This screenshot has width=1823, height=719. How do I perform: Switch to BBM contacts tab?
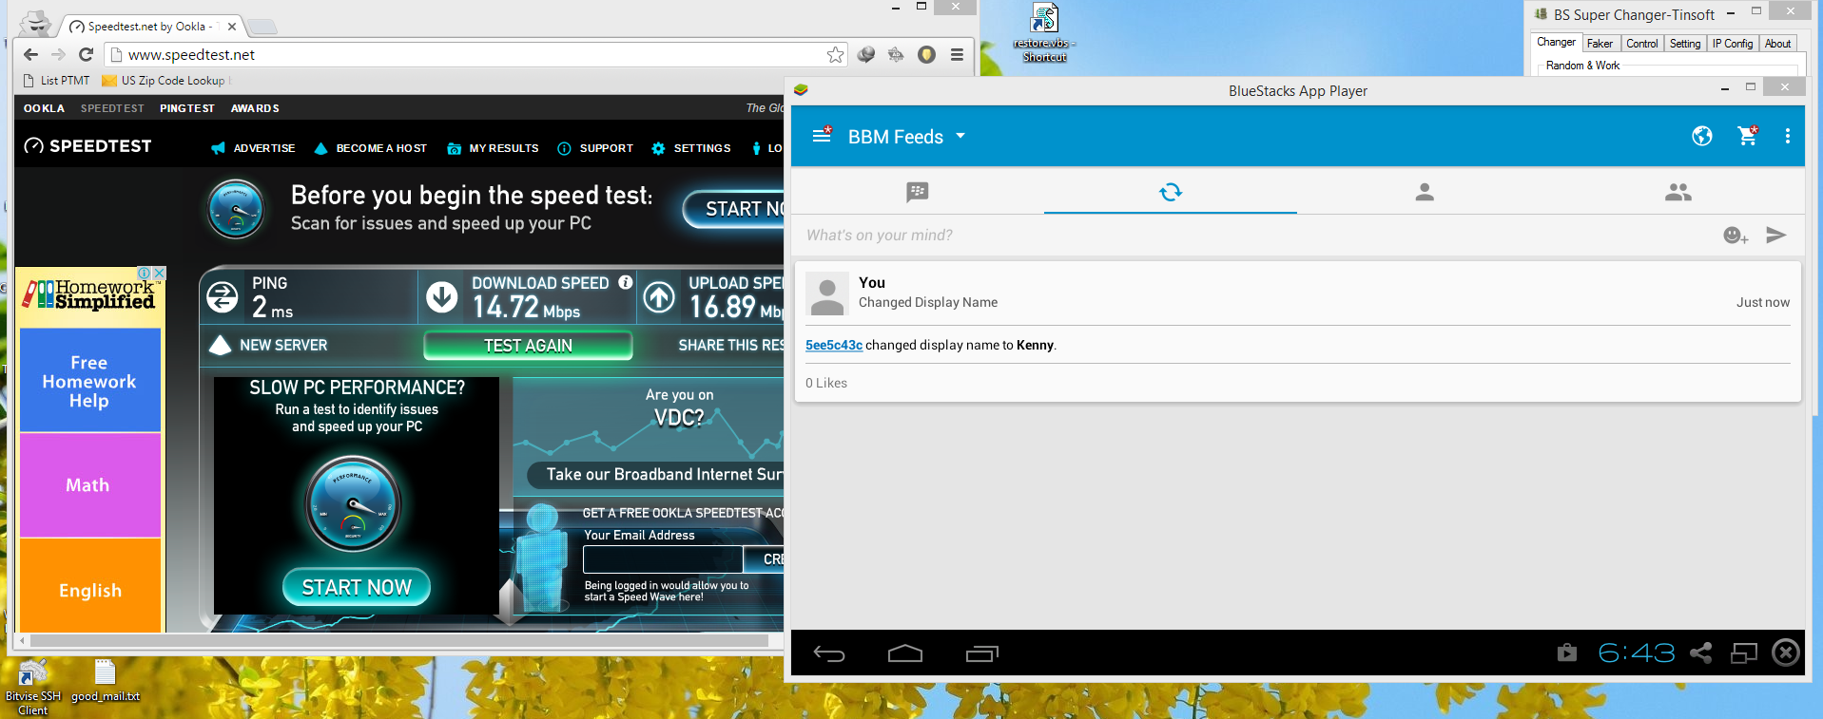[1425, 192]
